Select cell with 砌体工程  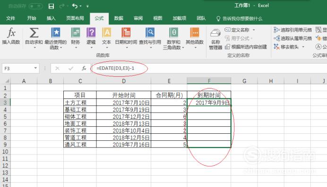[x=80, y=116]
